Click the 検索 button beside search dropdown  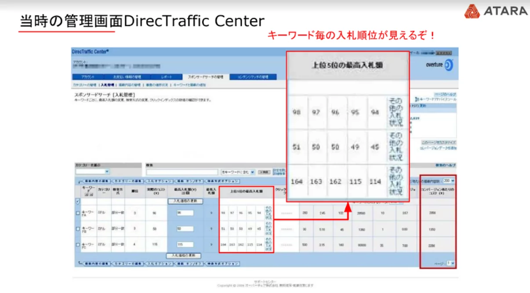pyautogui.click(x=265, y=172)
